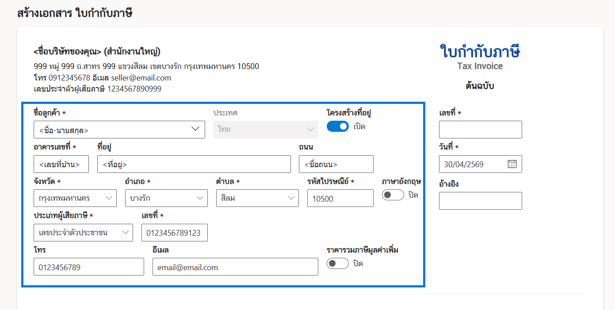Focus the โทร phone number field

pyautogui.click(x=88, y=267)
